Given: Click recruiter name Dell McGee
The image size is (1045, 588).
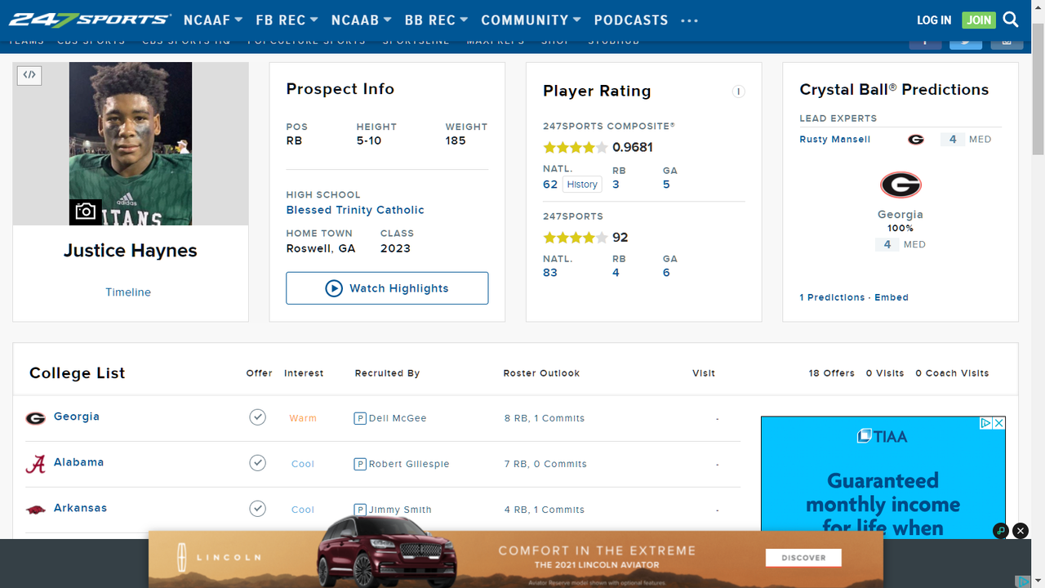Looking at the screenshot, I should tap(398, 418).
